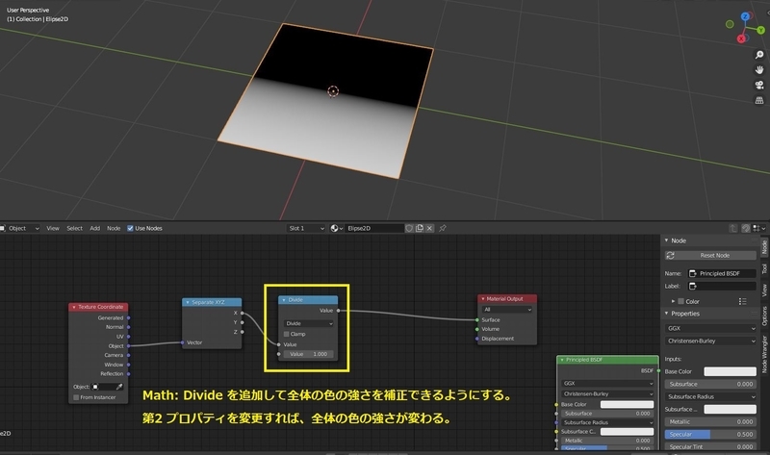Open the Slot 1 dropdown
This screenshot has width=770, height=455.
[306, 228]
